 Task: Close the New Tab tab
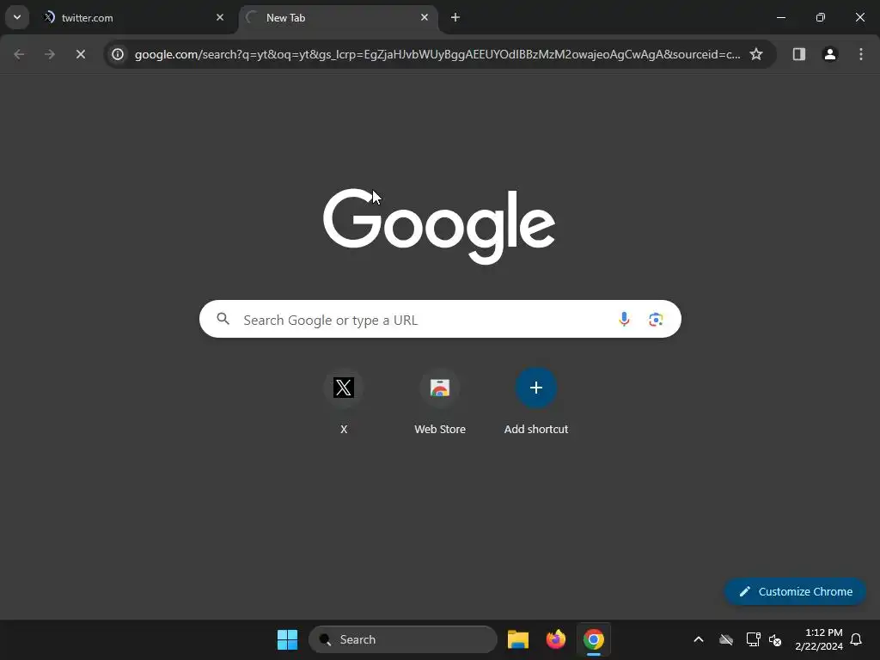(x=425, y=17)
